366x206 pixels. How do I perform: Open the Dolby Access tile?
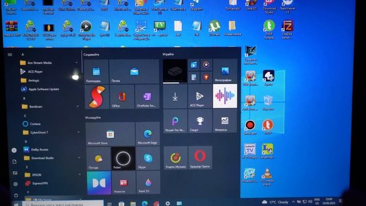pyautogui.click(x=99, y=183)
